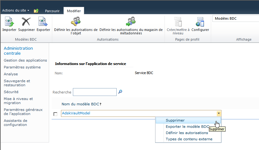This screenshot has height=150, width=259.
Task: Open the Actions du site menu
Action: pyautogui.click(x=16, y=11)
